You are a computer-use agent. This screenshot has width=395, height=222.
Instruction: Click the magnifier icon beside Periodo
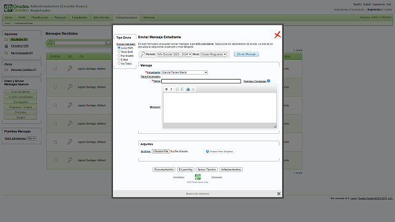point(143,54)
